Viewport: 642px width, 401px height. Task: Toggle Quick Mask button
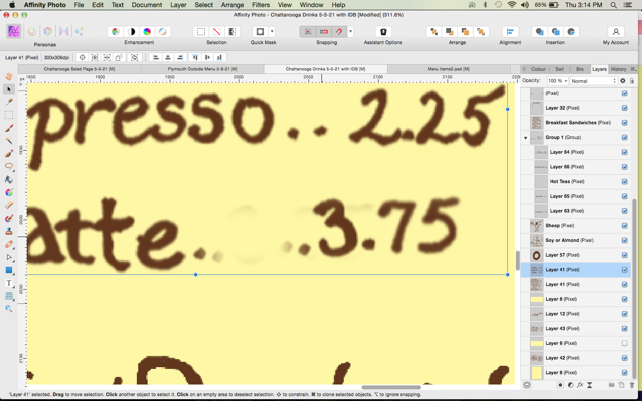coord(260,32)
